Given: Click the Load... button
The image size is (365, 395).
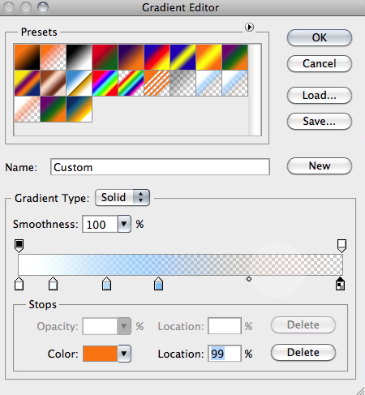Looking at the screenshot, I should point(320,95).
